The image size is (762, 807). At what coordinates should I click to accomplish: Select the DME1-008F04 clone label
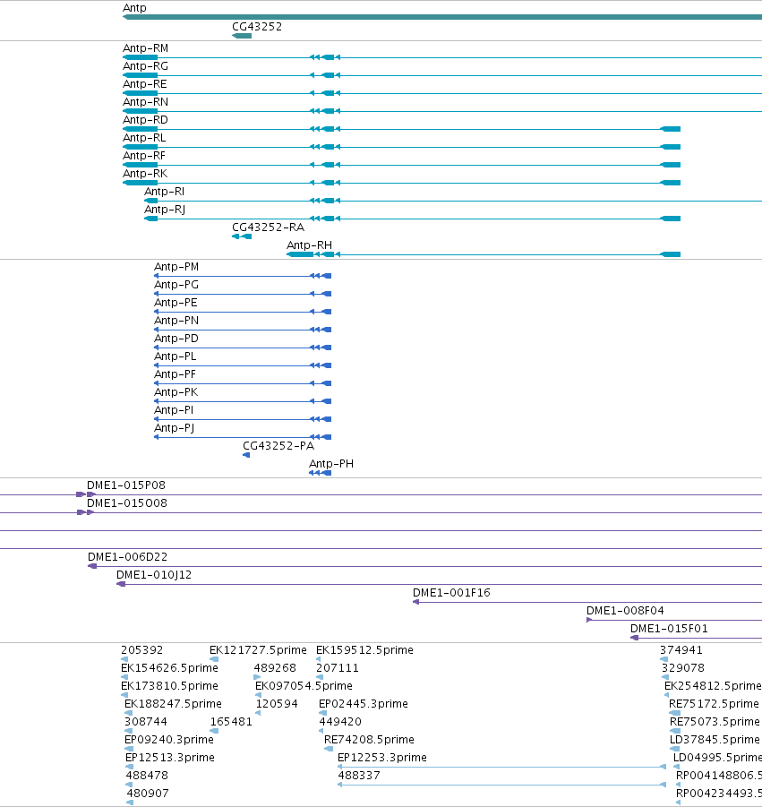[625, 611]
